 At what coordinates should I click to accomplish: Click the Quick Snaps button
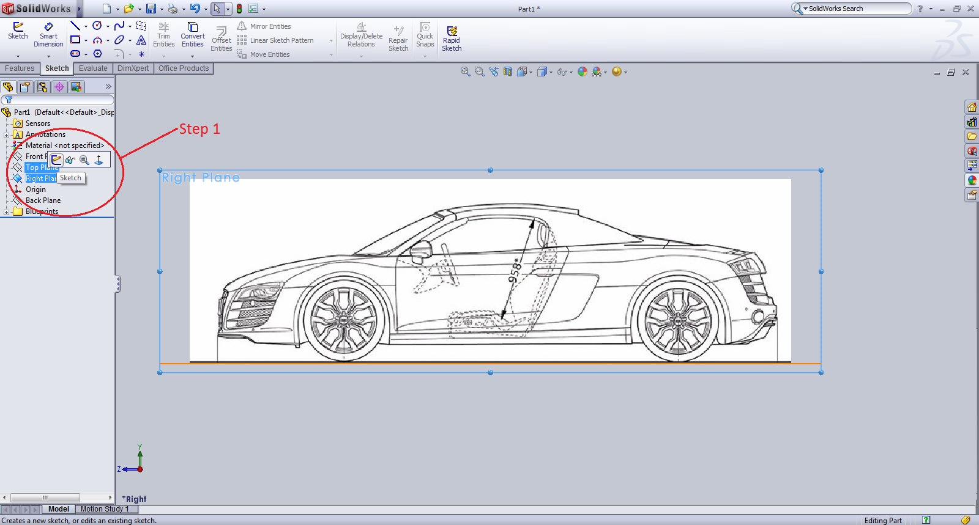tap(425, 35)
